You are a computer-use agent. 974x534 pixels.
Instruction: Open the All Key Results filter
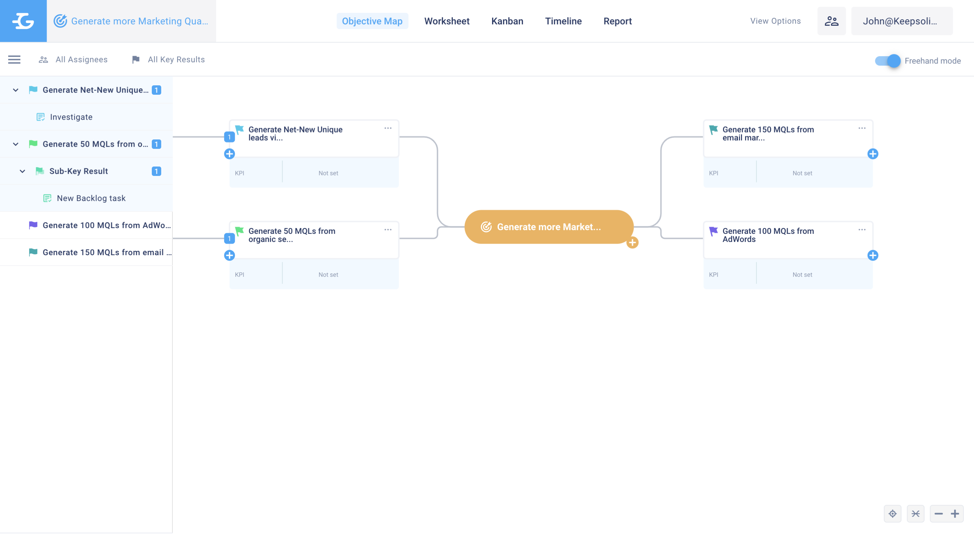(168, 60)
